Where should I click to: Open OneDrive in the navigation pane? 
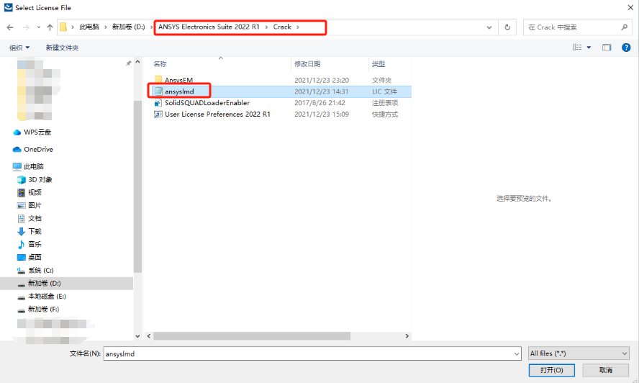tap(38, 149)
